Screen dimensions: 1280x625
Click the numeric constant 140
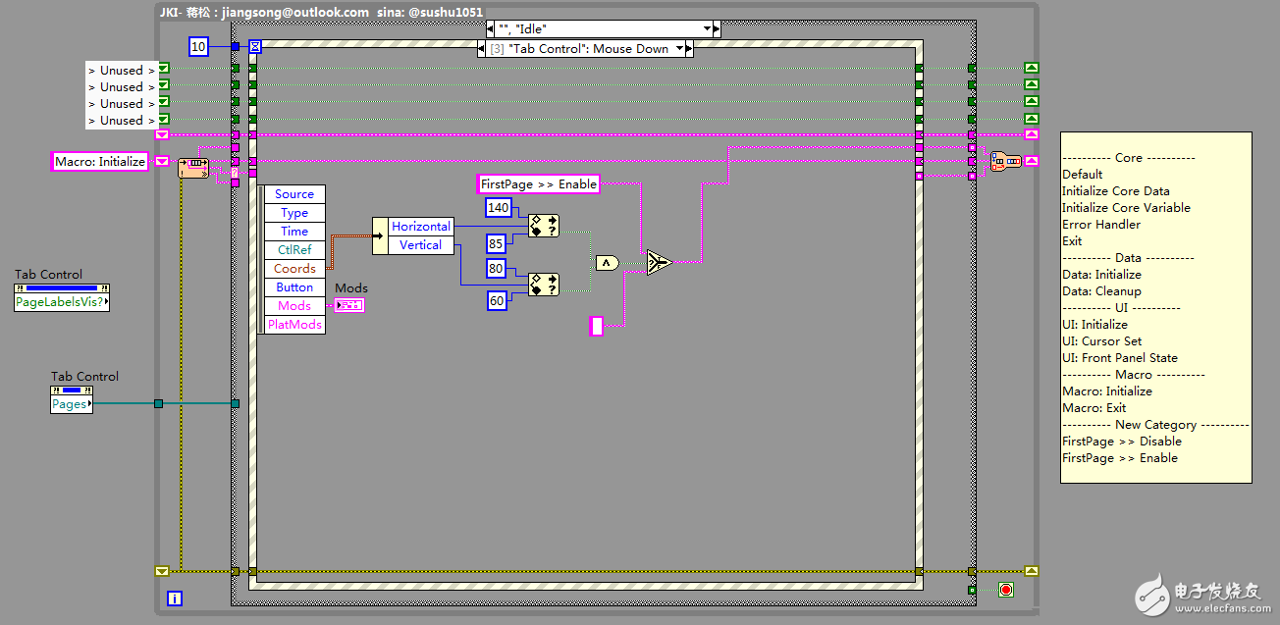tap(499, 207)
